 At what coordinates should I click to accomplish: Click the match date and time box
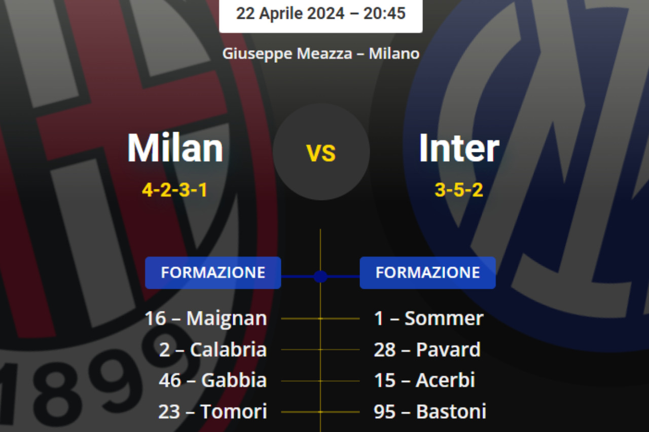[320, 14]
